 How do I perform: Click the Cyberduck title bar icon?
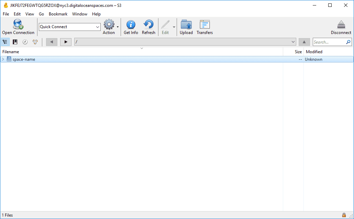click(5, 5)
